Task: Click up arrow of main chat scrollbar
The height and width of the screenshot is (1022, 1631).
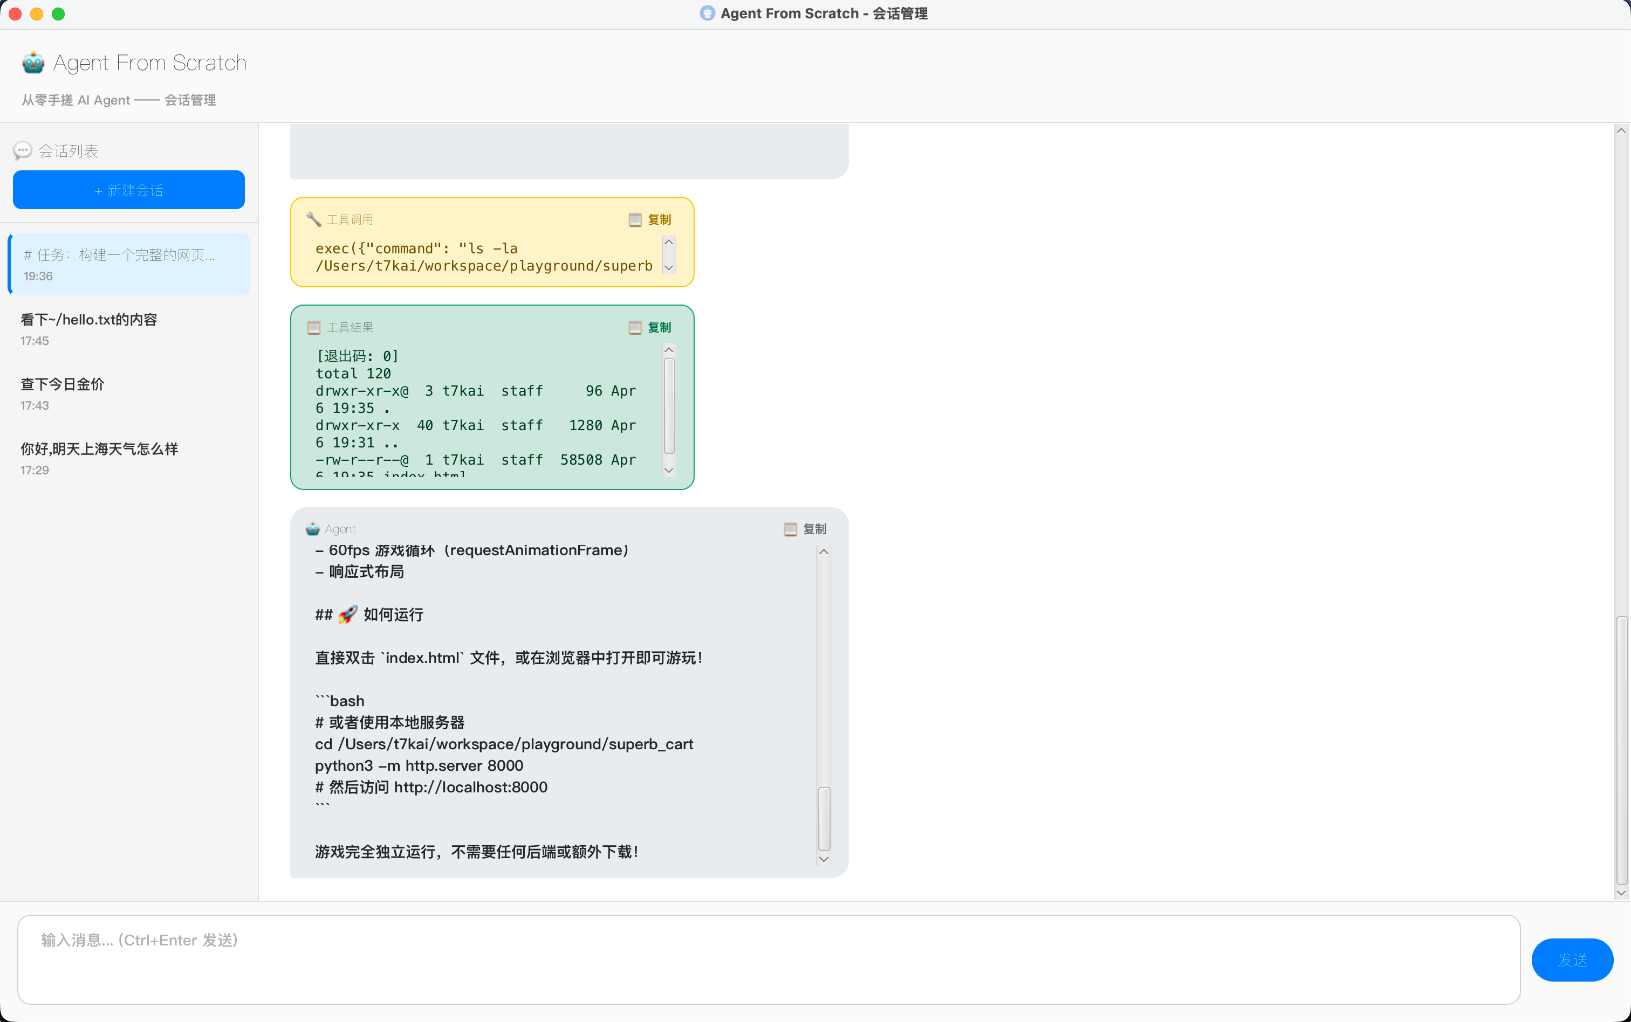Action: click(x=1621, y=131)
